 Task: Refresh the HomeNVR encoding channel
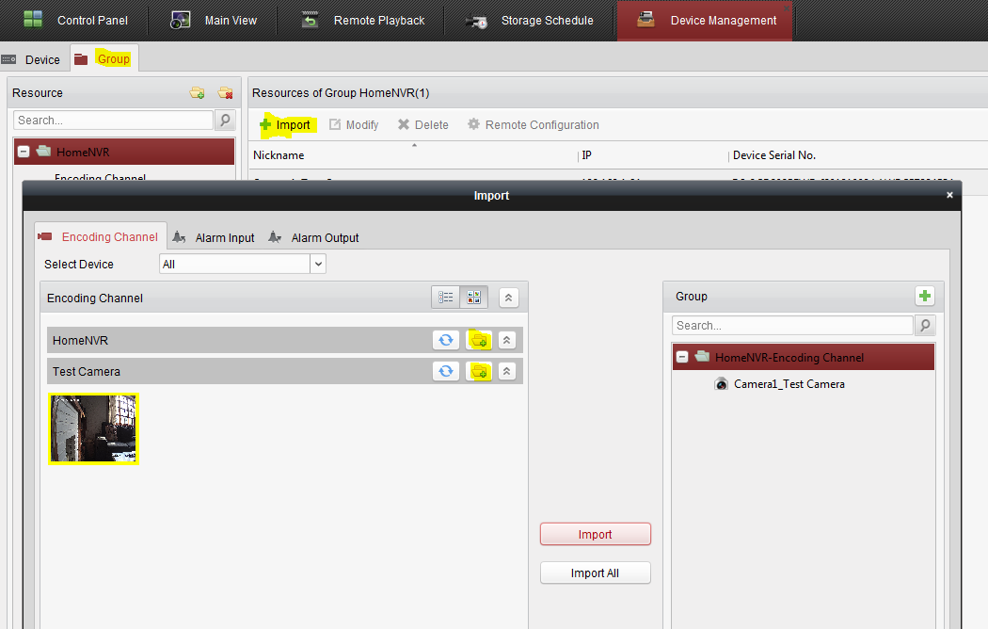[x=446, y=340]
